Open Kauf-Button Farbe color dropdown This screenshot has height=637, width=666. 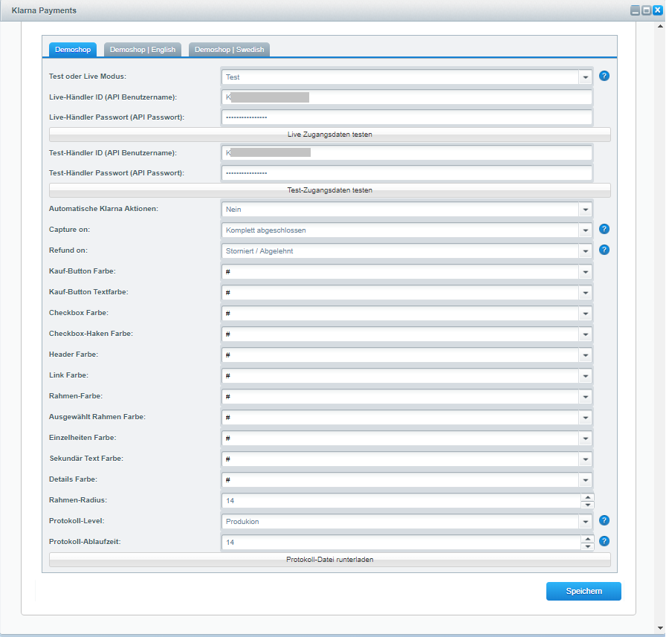(585, 272)
